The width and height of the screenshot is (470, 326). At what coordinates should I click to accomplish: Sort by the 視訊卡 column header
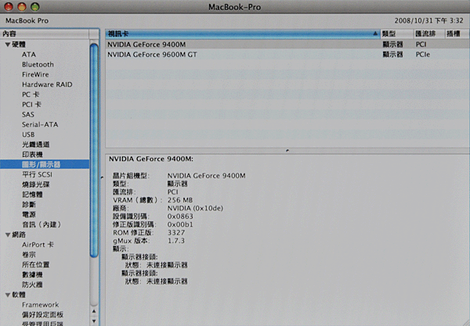pyautogui.click(x=243, y=34)
